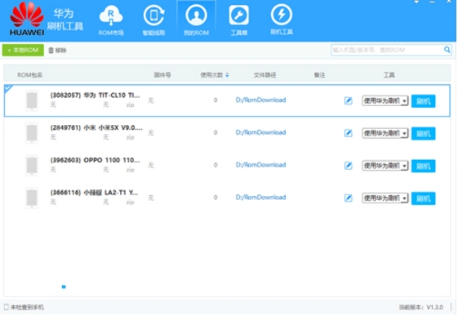Click the 未检查到手机 status text
This screenshot has width=458, height=316.
27,307
